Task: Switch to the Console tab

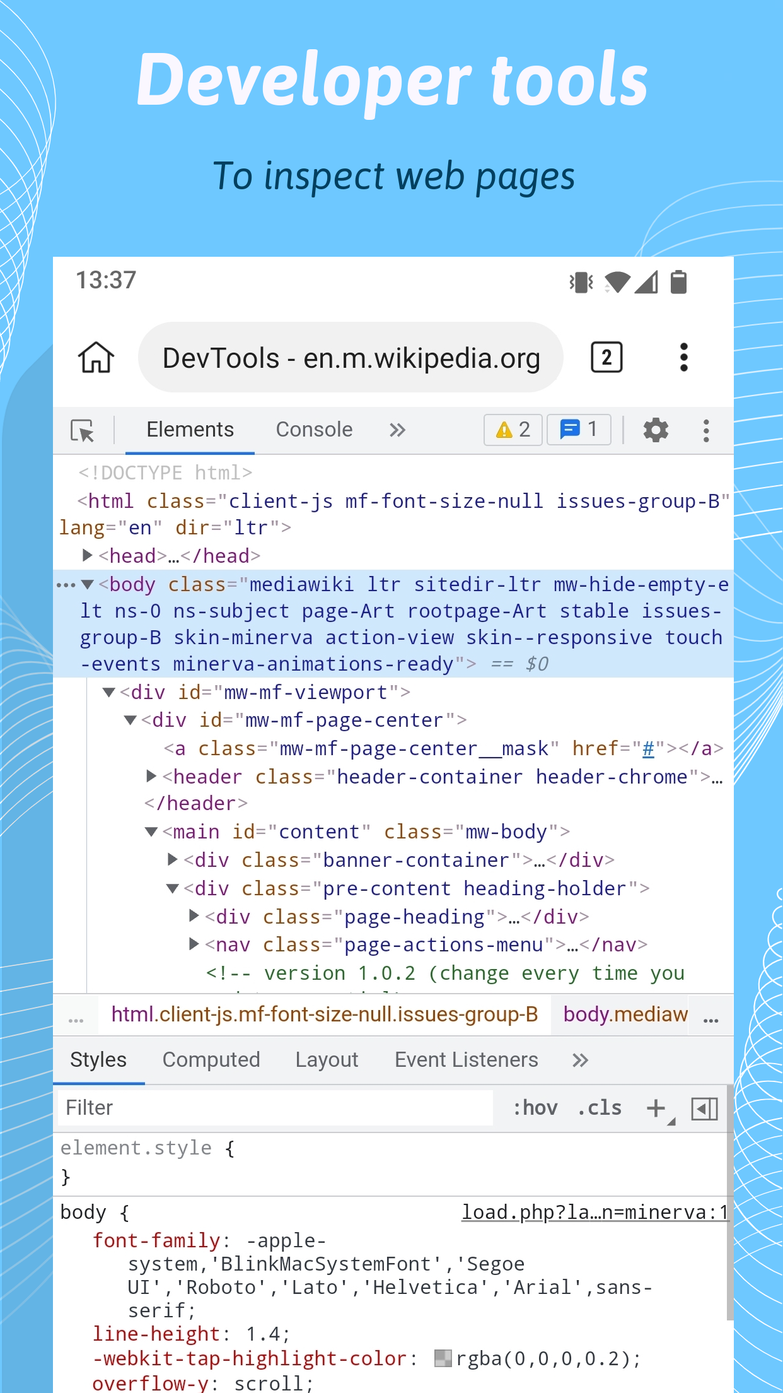Action: [x=314, y=430]
